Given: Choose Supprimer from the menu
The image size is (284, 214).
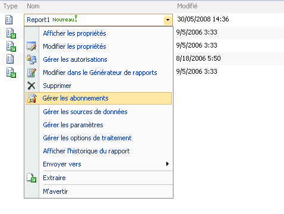Looking at the screenshot, I should pos(57,86).
